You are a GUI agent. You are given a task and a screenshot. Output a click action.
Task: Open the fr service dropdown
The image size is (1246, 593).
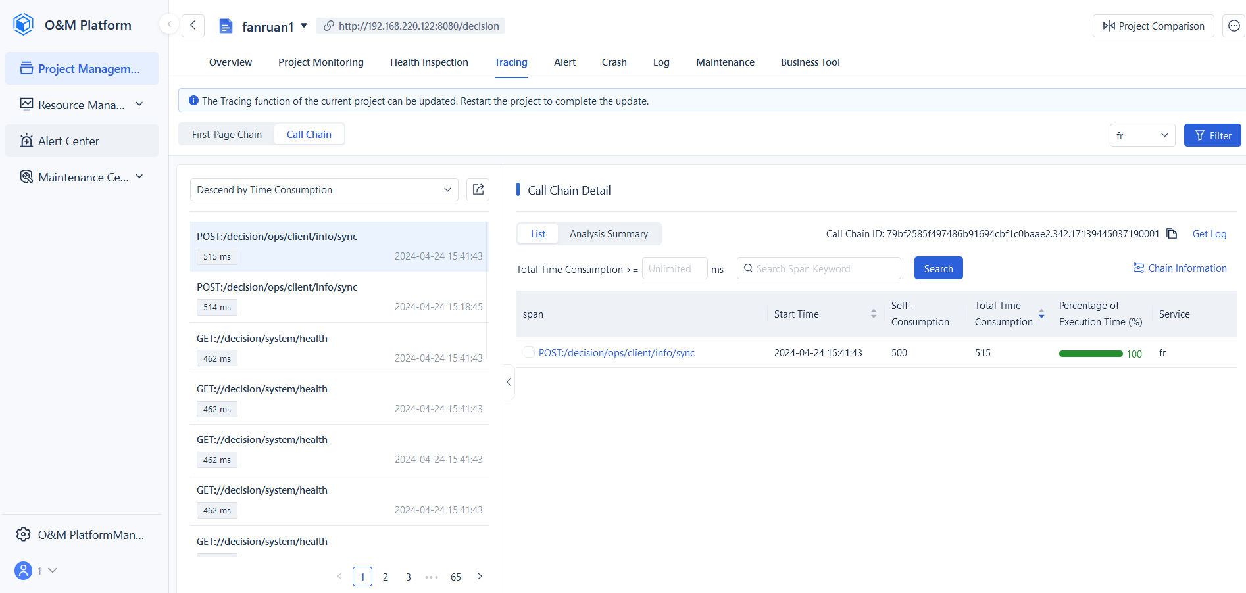pyautogui.click(x=1142, y=135)
